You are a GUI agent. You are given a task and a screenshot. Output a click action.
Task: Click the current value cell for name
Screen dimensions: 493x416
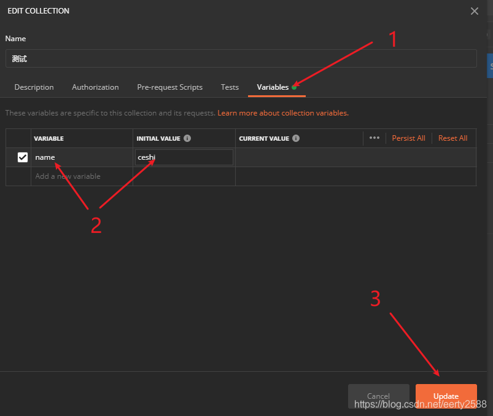tap(355, 157)
